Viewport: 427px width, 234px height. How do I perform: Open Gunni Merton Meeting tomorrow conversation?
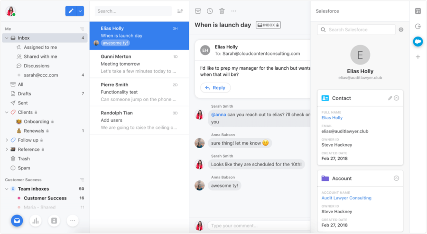pyautogui.click(x=139, y=64)
